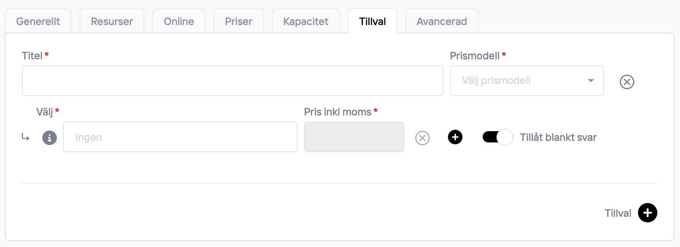Show the Kapacitet tab
Viewport: 680px width, 247px height.
click(x=306, y=21)
